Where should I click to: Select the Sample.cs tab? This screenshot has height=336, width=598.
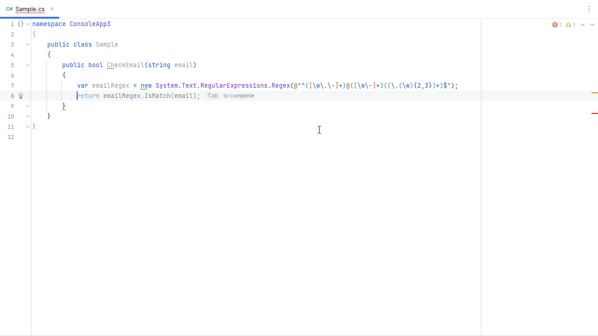[x=30, y=9]
